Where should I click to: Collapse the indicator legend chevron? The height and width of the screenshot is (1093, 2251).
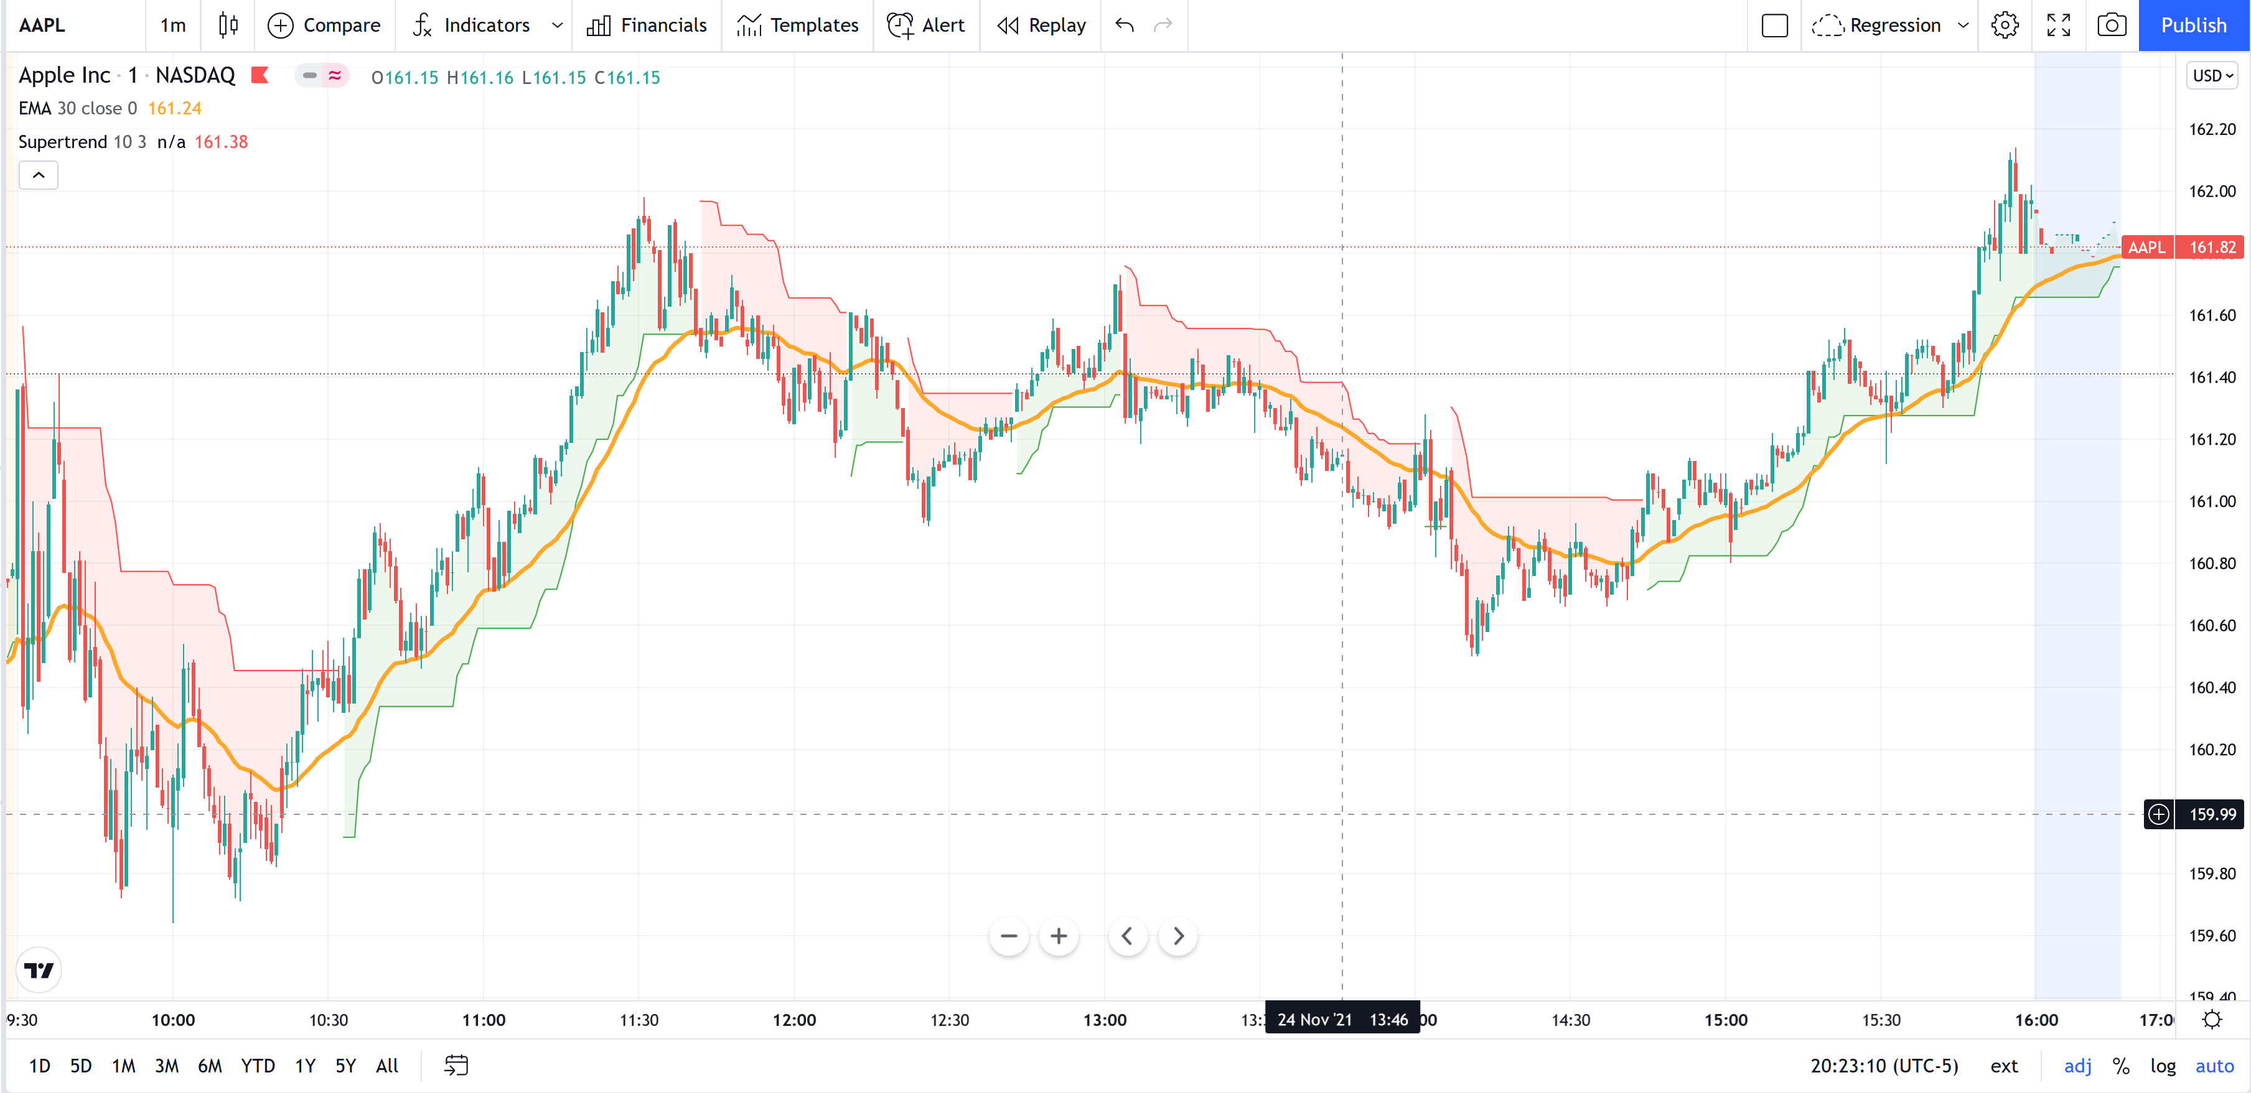(39, 175)
